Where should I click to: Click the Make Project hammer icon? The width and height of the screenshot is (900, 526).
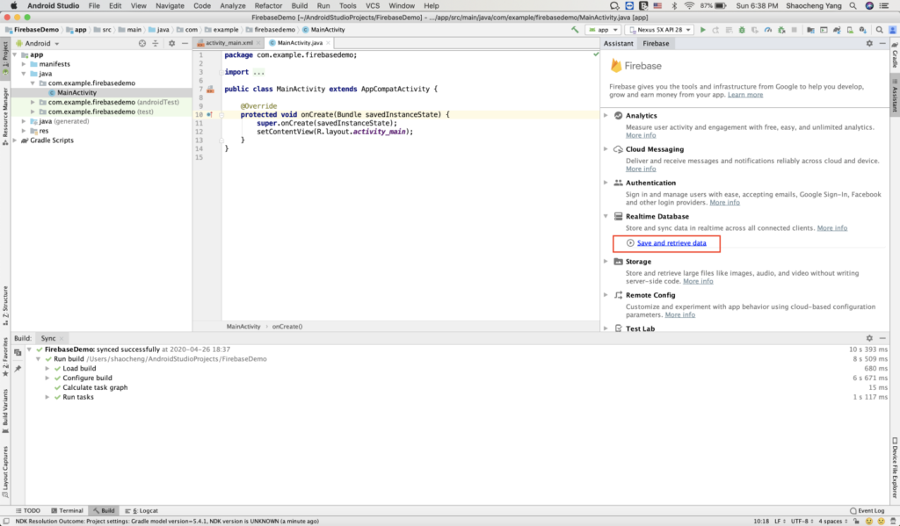click(x=575, y=30)
